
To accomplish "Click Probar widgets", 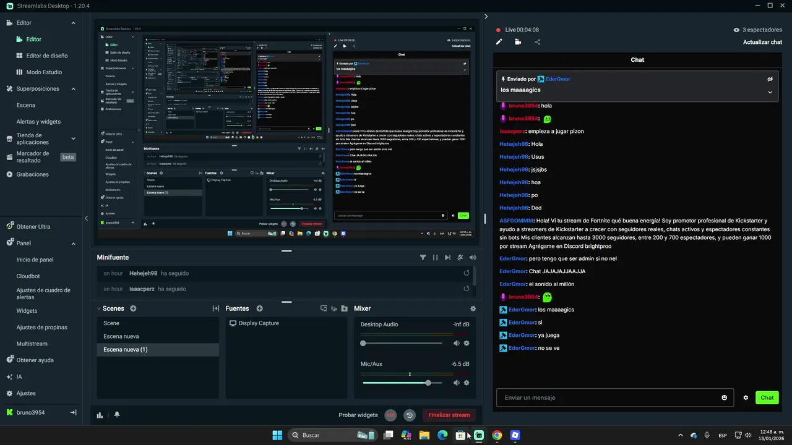I will pyautogui.click(x=358, y=415).
